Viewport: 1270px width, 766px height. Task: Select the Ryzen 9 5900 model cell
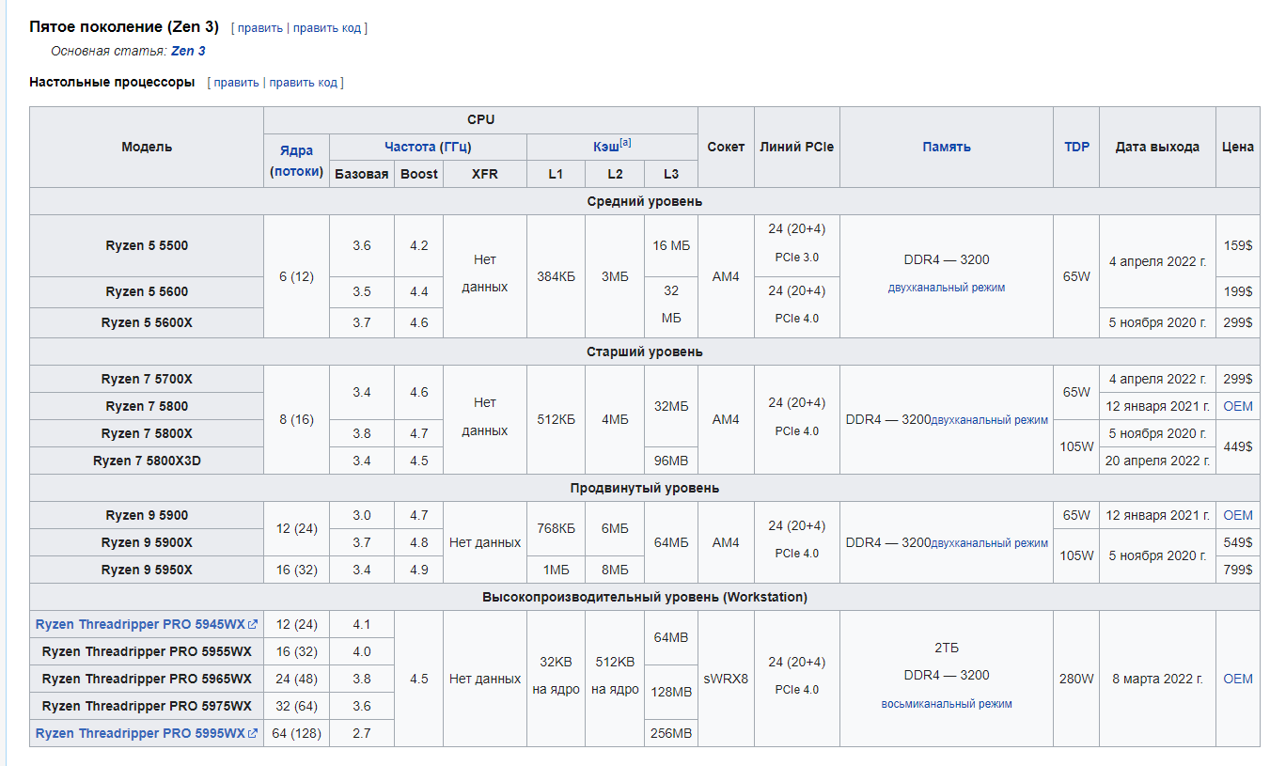pyautogui.click(x=147, y=515)
